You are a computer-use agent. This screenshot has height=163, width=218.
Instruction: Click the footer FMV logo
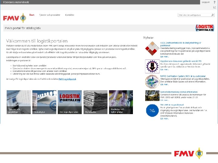(x=189, y=153)
